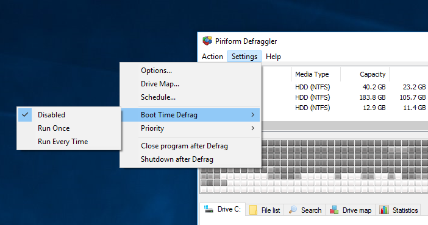Open the Action menu
428x225 pixels.
(x=212, y=57)
